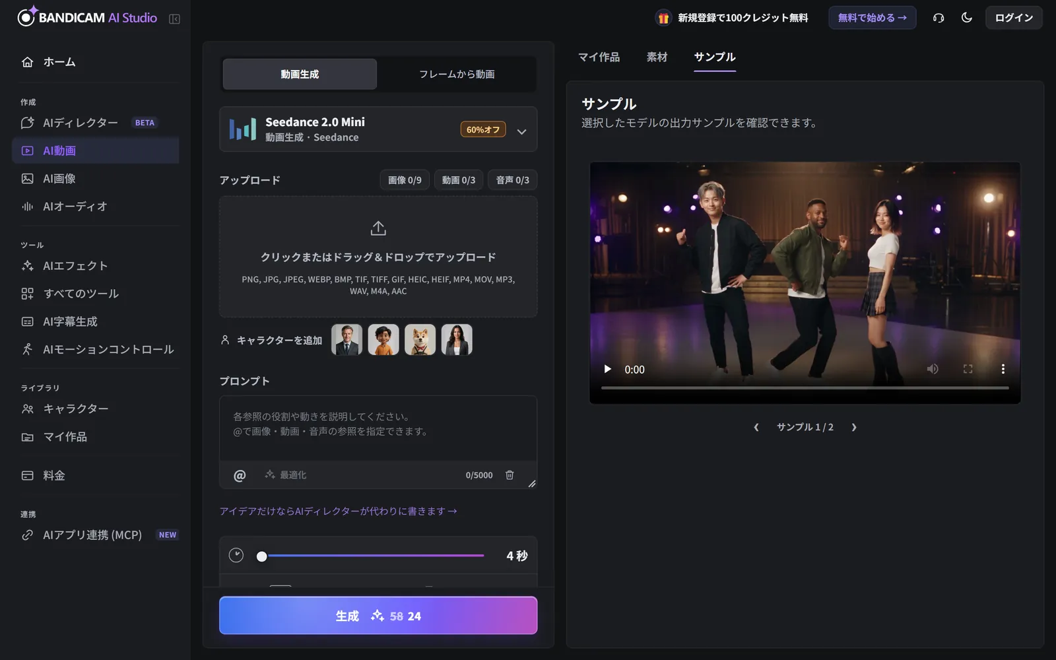Open キャラクター library
The image size is (1056, 660).
pyautogui.click(x=96, y=409)
